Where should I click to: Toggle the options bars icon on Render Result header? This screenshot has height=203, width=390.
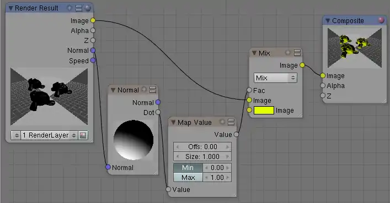pos(79,8)
